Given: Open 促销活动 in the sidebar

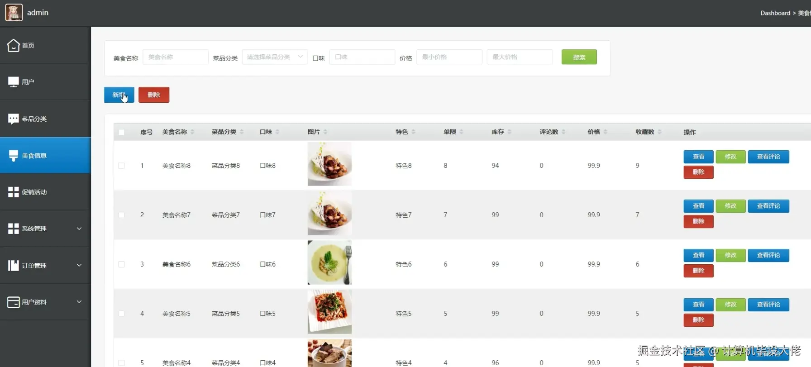Looking at the screenshot, I should click(45, 192).
